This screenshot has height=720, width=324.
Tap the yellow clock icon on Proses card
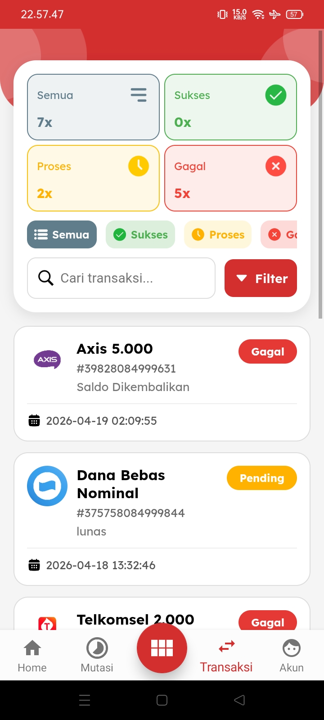[x=139, y=166]
